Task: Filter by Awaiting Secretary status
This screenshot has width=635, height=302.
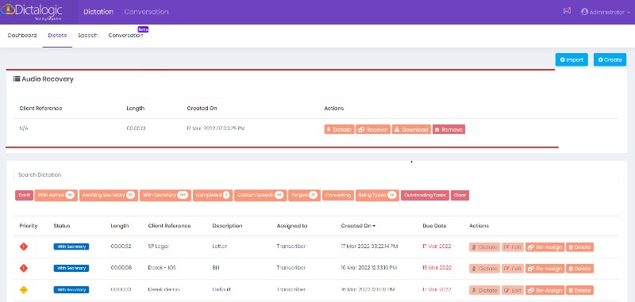Action: (x=109, y=195)
